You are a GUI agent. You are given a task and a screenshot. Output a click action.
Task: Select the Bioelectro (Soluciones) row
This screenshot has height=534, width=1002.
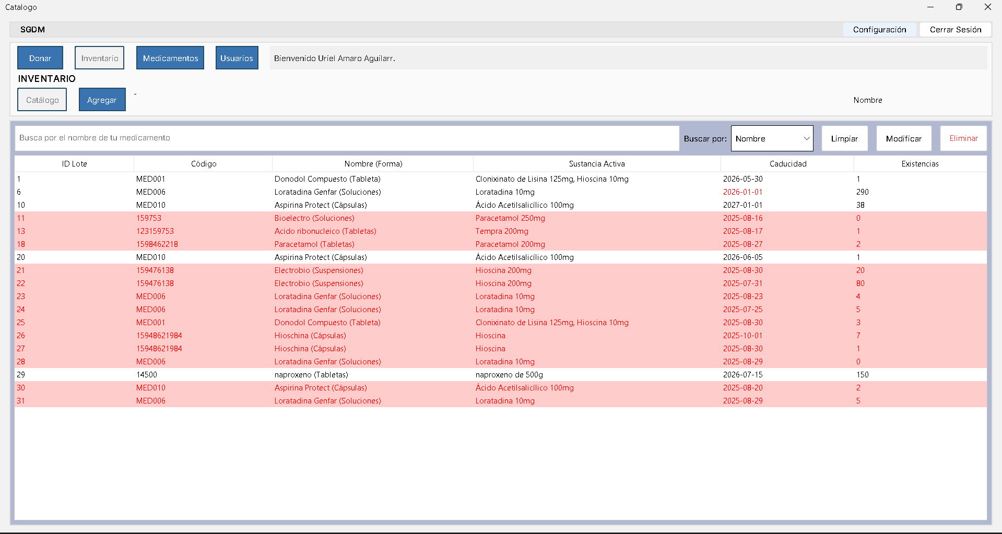tap(314, 218)
